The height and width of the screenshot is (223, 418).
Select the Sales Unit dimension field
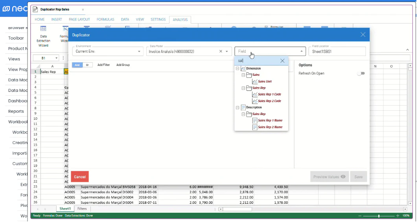pos(265,81)
